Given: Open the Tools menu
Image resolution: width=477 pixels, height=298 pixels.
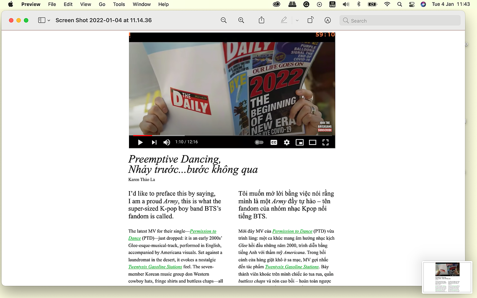Looking at the screenshot, I should 119,4.
